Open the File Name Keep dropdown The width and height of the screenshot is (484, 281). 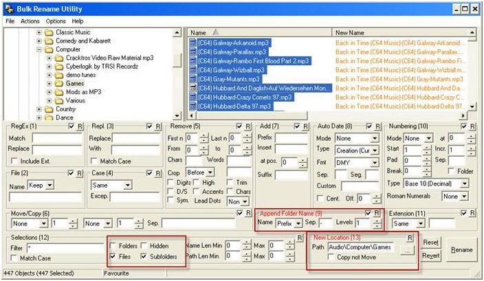(x=49, y=186)
